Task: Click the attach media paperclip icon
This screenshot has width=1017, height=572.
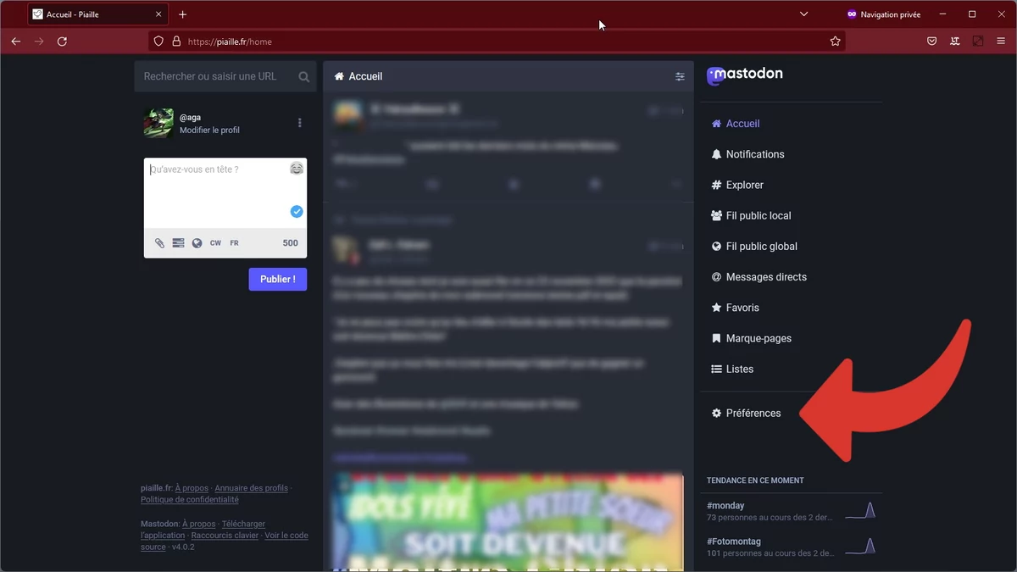Action: point(159,243)
